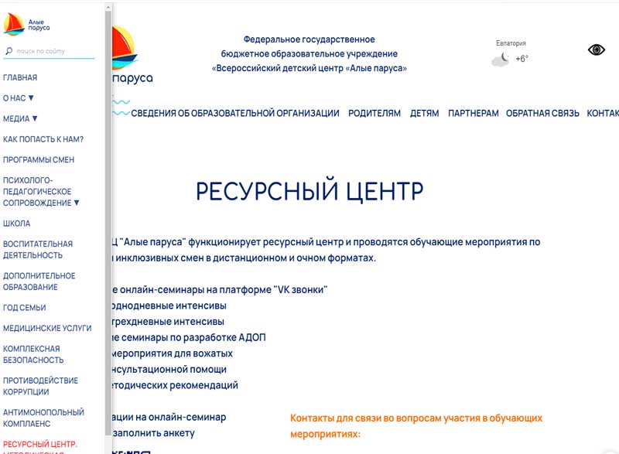Expand ПСИХОЛОГО-ПЕДАГОГИЧЕСКОЕ СОПРОВОЖДЕНИЕ submenu arrow

[77, 203]
